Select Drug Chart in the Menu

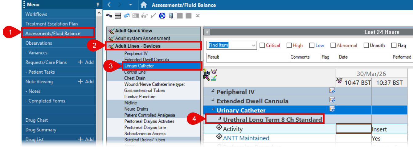[x=37, y=120]
